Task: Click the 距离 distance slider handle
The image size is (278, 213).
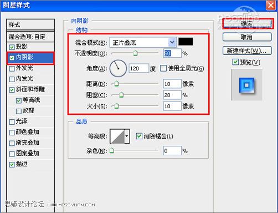Action: click(x=116, y=84)
